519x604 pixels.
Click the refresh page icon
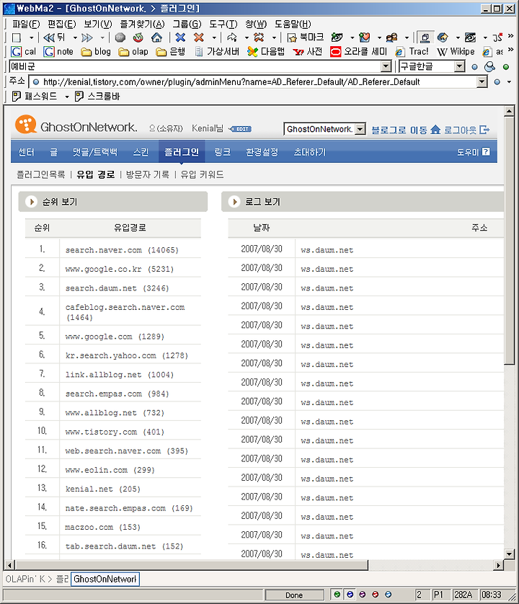(138, 37)
